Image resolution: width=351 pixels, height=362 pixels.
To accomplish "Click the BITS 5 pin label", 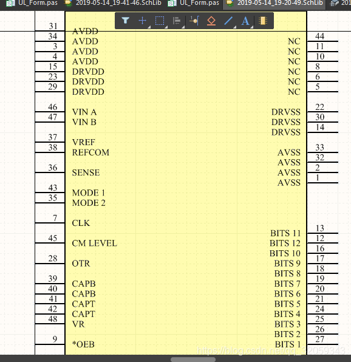I will point(287,304).
